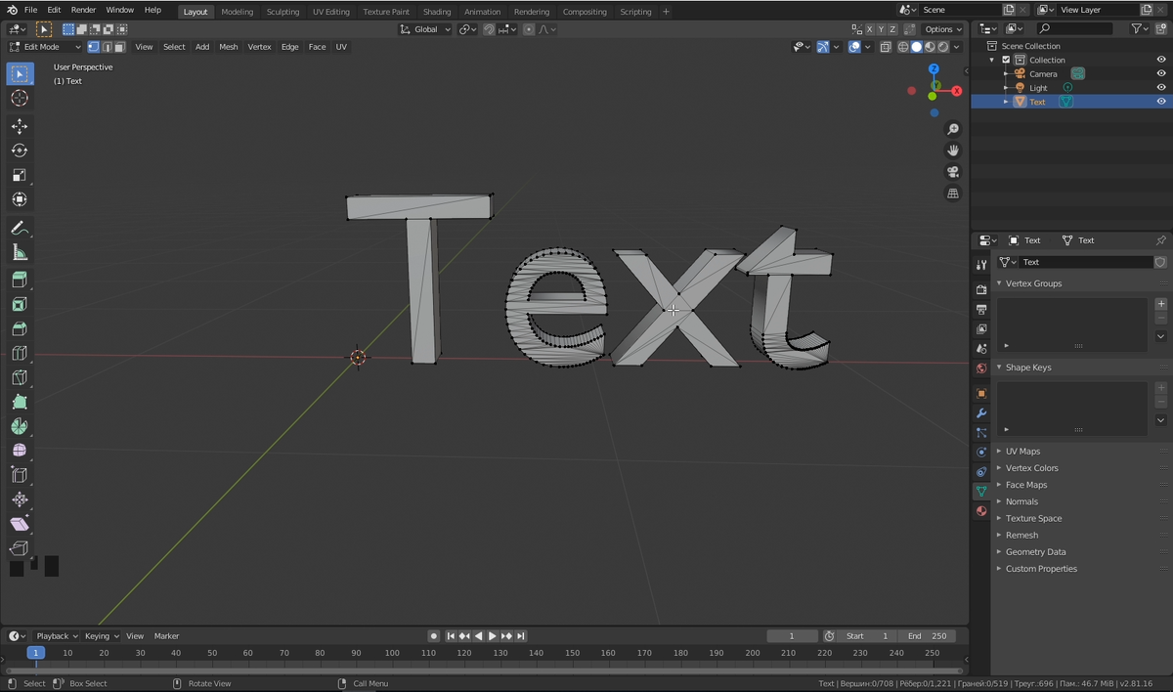The height and width of the screenshot is (692, 1173).
Task: Click the End frame field
Action: pos(927,636)
